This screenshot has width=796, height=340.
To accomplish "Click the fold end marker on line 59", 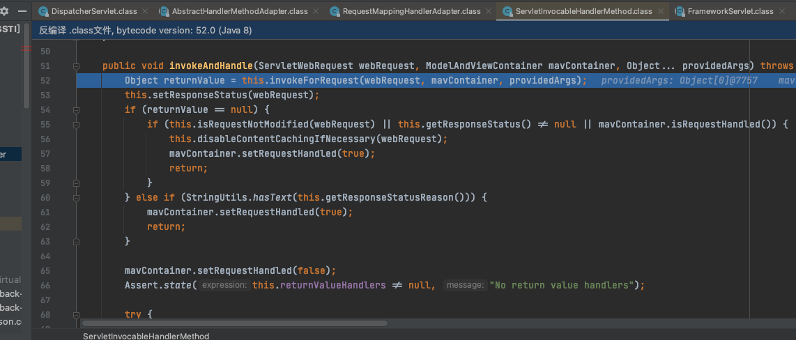I will click(x=76, y=183).
